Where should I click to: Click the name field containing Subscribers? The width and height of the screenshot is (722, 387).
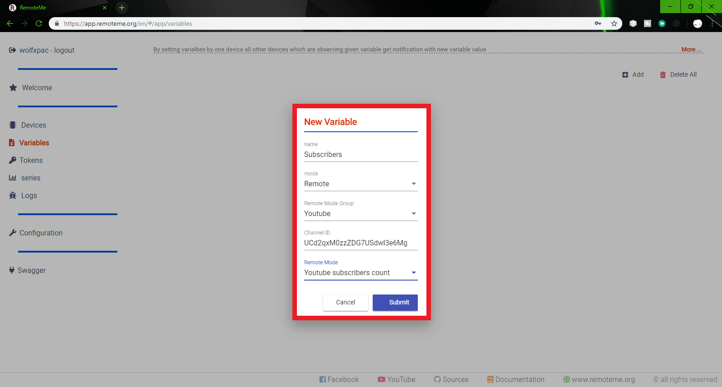pos(361,154)
